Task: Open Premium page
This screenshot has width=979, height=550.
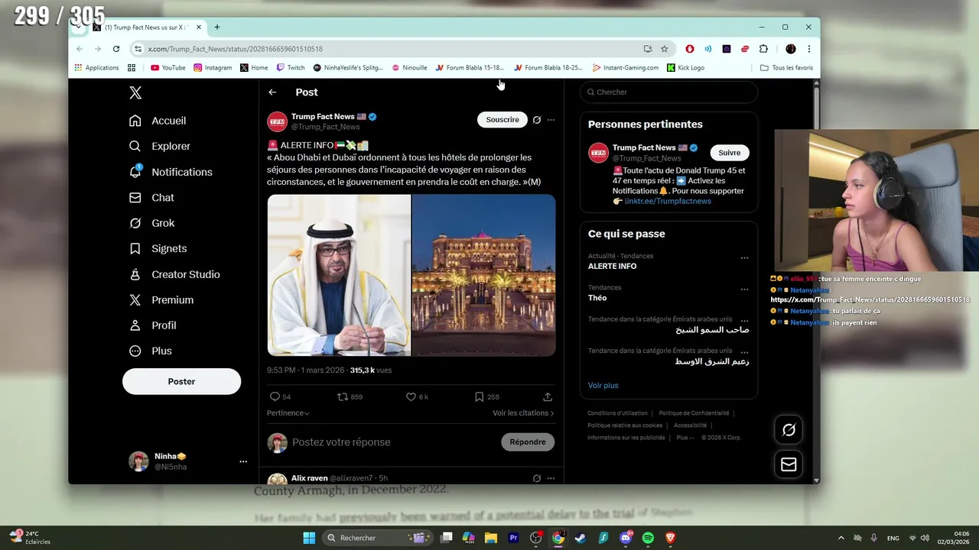Action: (x=161, y=299)
